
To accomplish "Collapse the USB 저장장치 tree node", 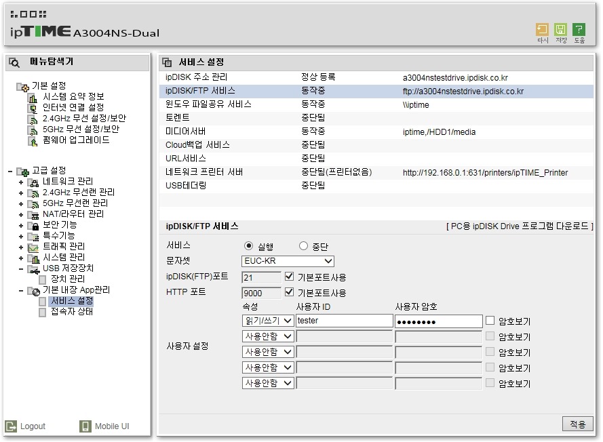I will [21, 269].
